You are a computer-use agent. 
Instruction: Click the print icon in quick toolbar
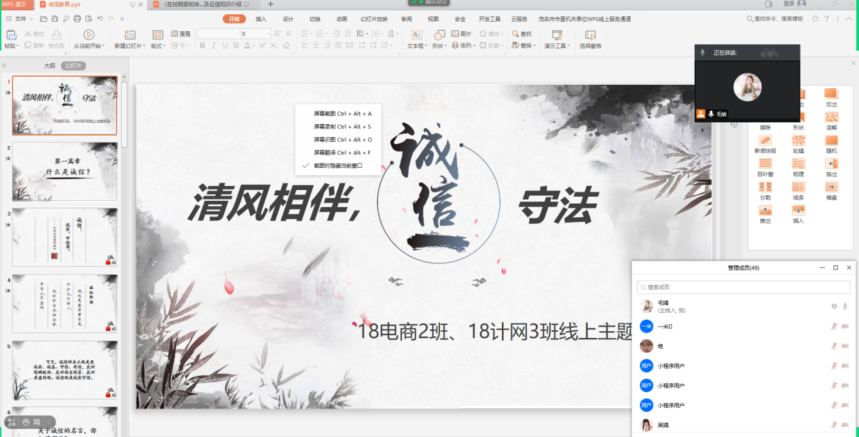tap(77, 18)
